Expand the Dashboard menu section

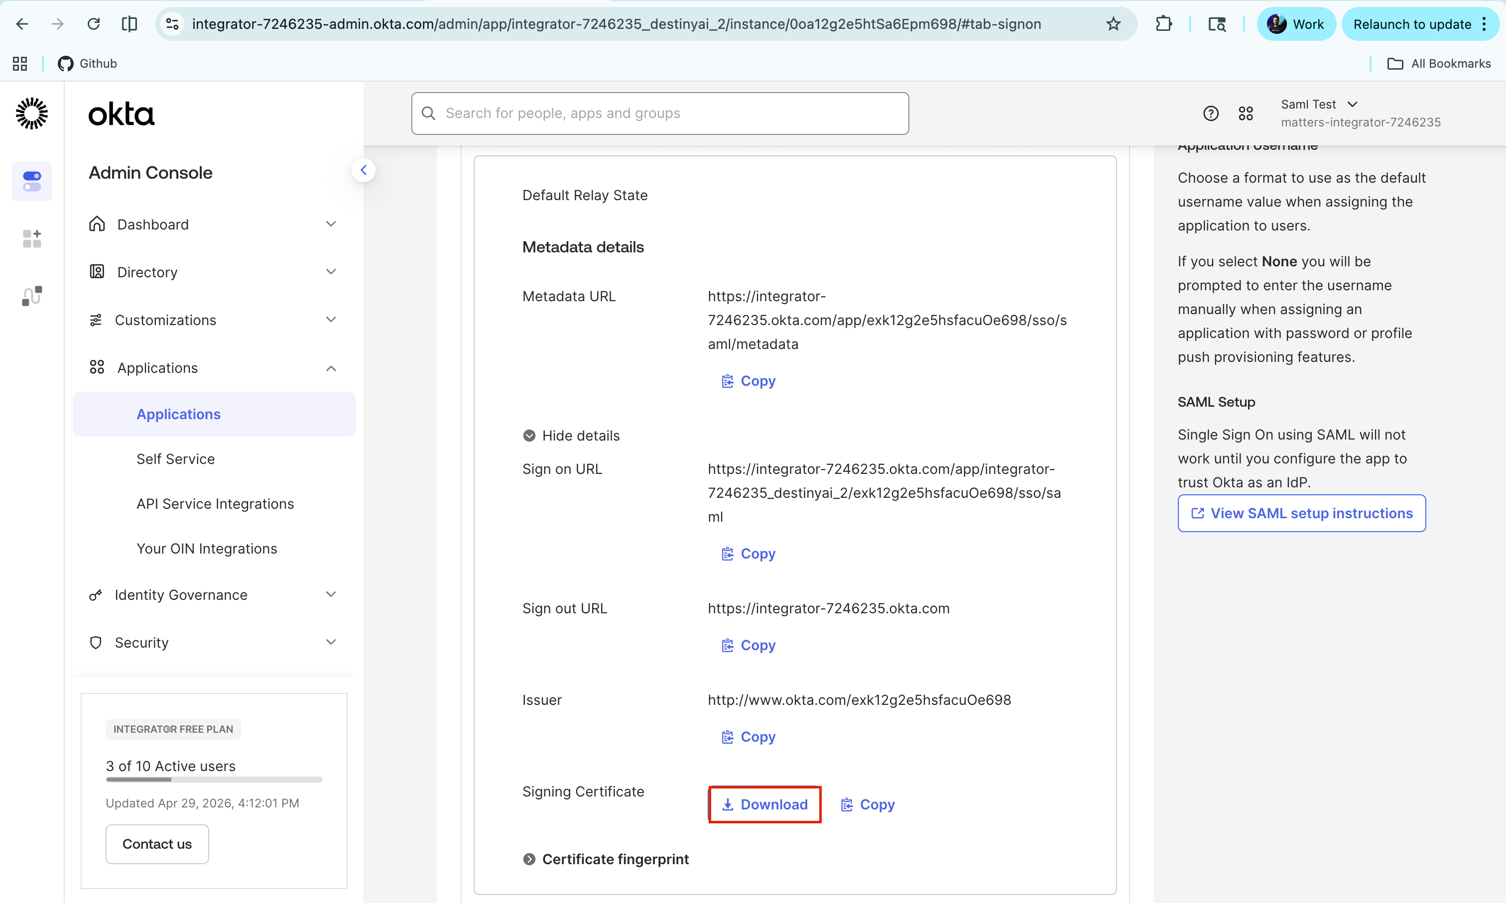214,225
